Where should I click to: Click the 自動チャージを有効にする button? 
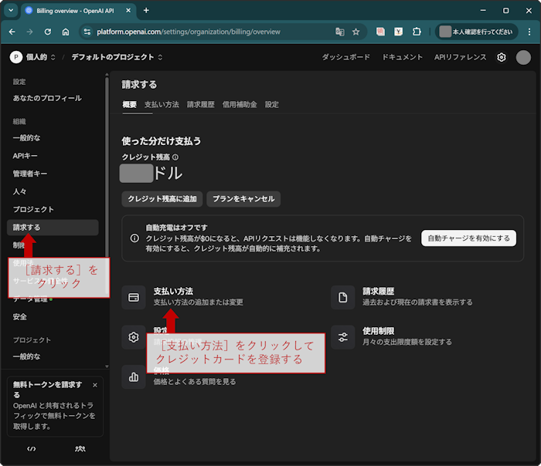468,238
